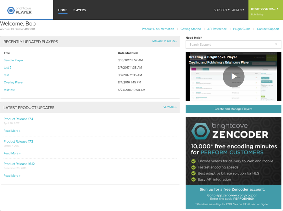Click the app.zencoder.com/coupon text in ad
283x211 pixels.
pyautogui.click(x=237, y=195)
